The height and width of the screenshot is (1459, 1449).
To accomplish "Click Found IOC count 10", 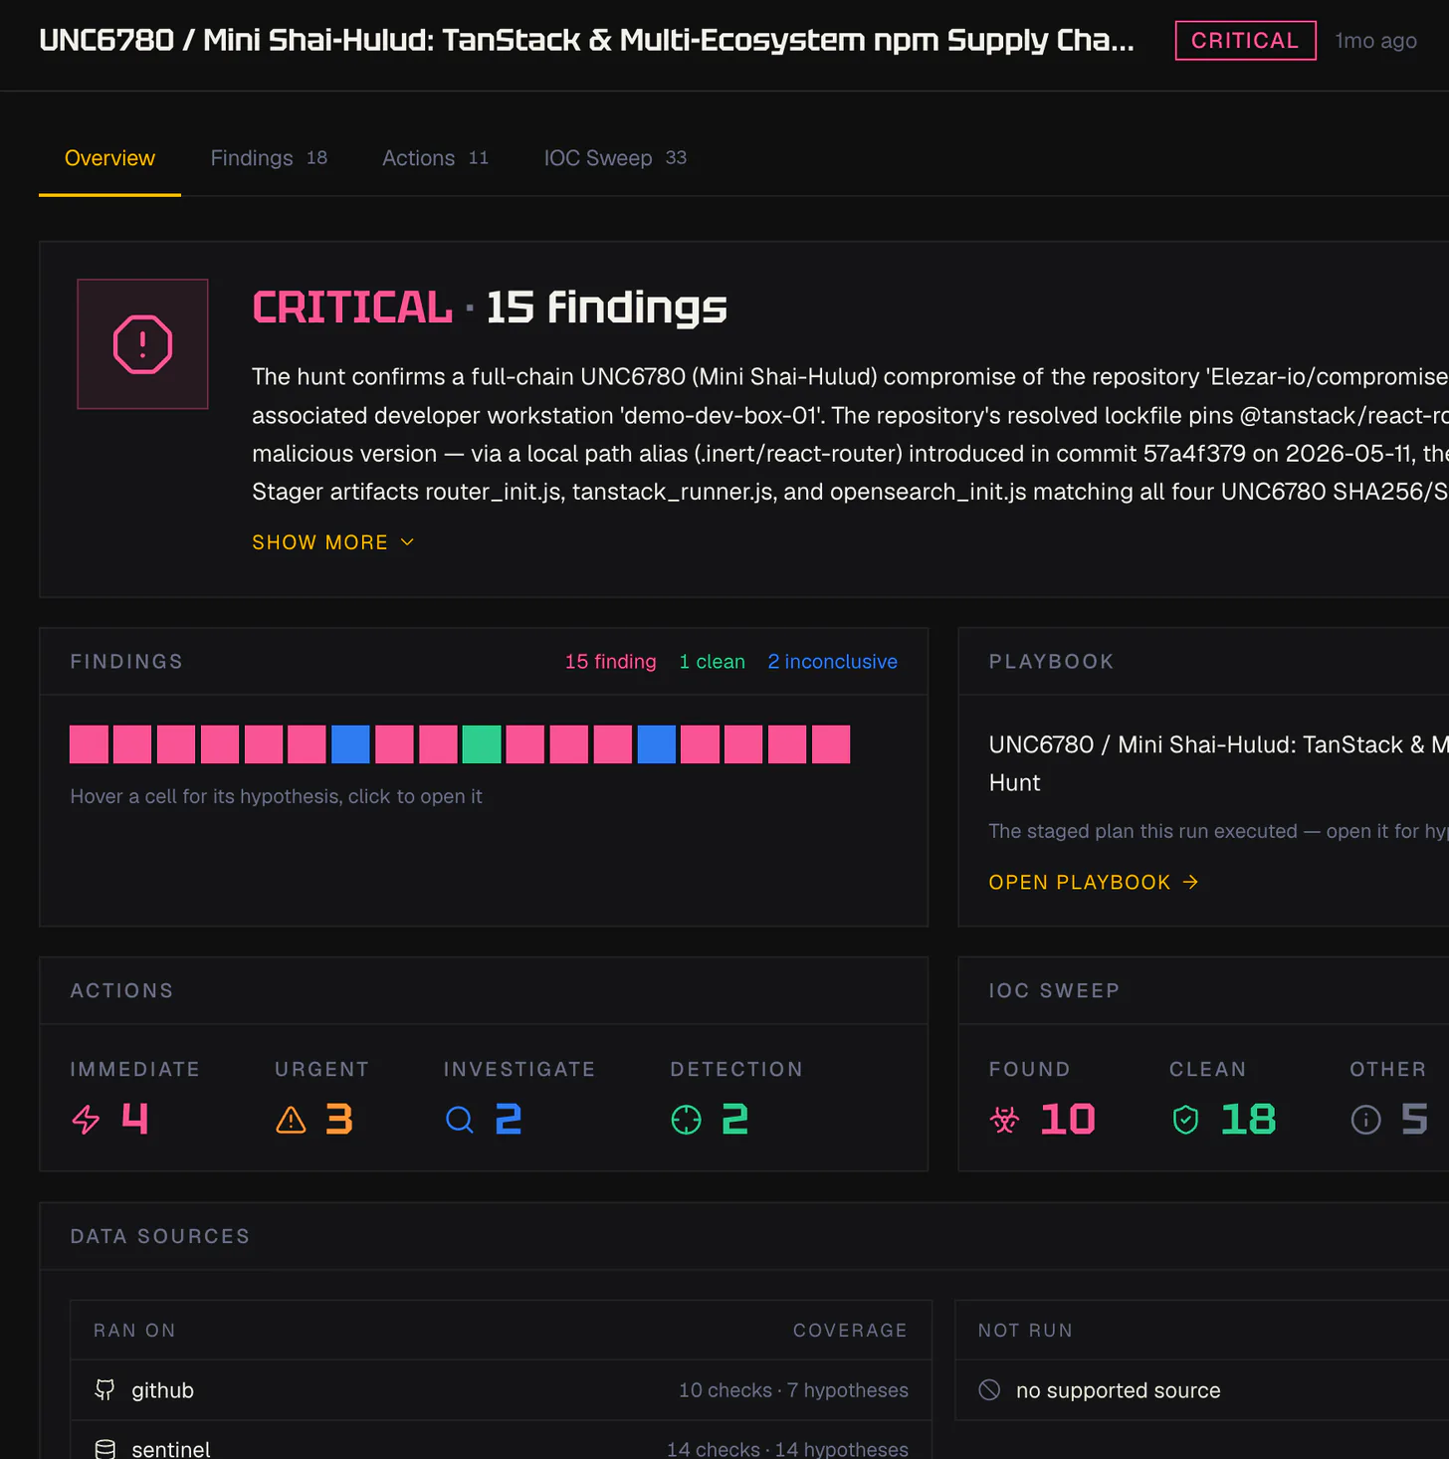I will 1068,1120.
